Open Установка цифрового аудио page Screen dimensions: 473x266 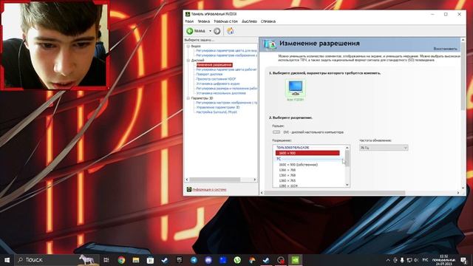tap(218, 83)
